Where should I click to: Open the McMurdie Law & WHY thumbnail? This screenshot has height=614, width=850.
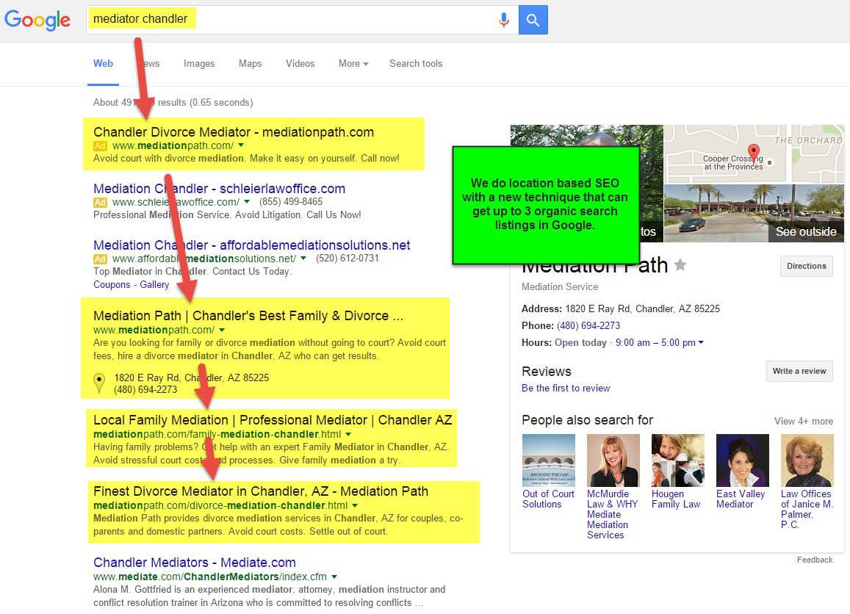pyautogui.click(x=613, y=460)
